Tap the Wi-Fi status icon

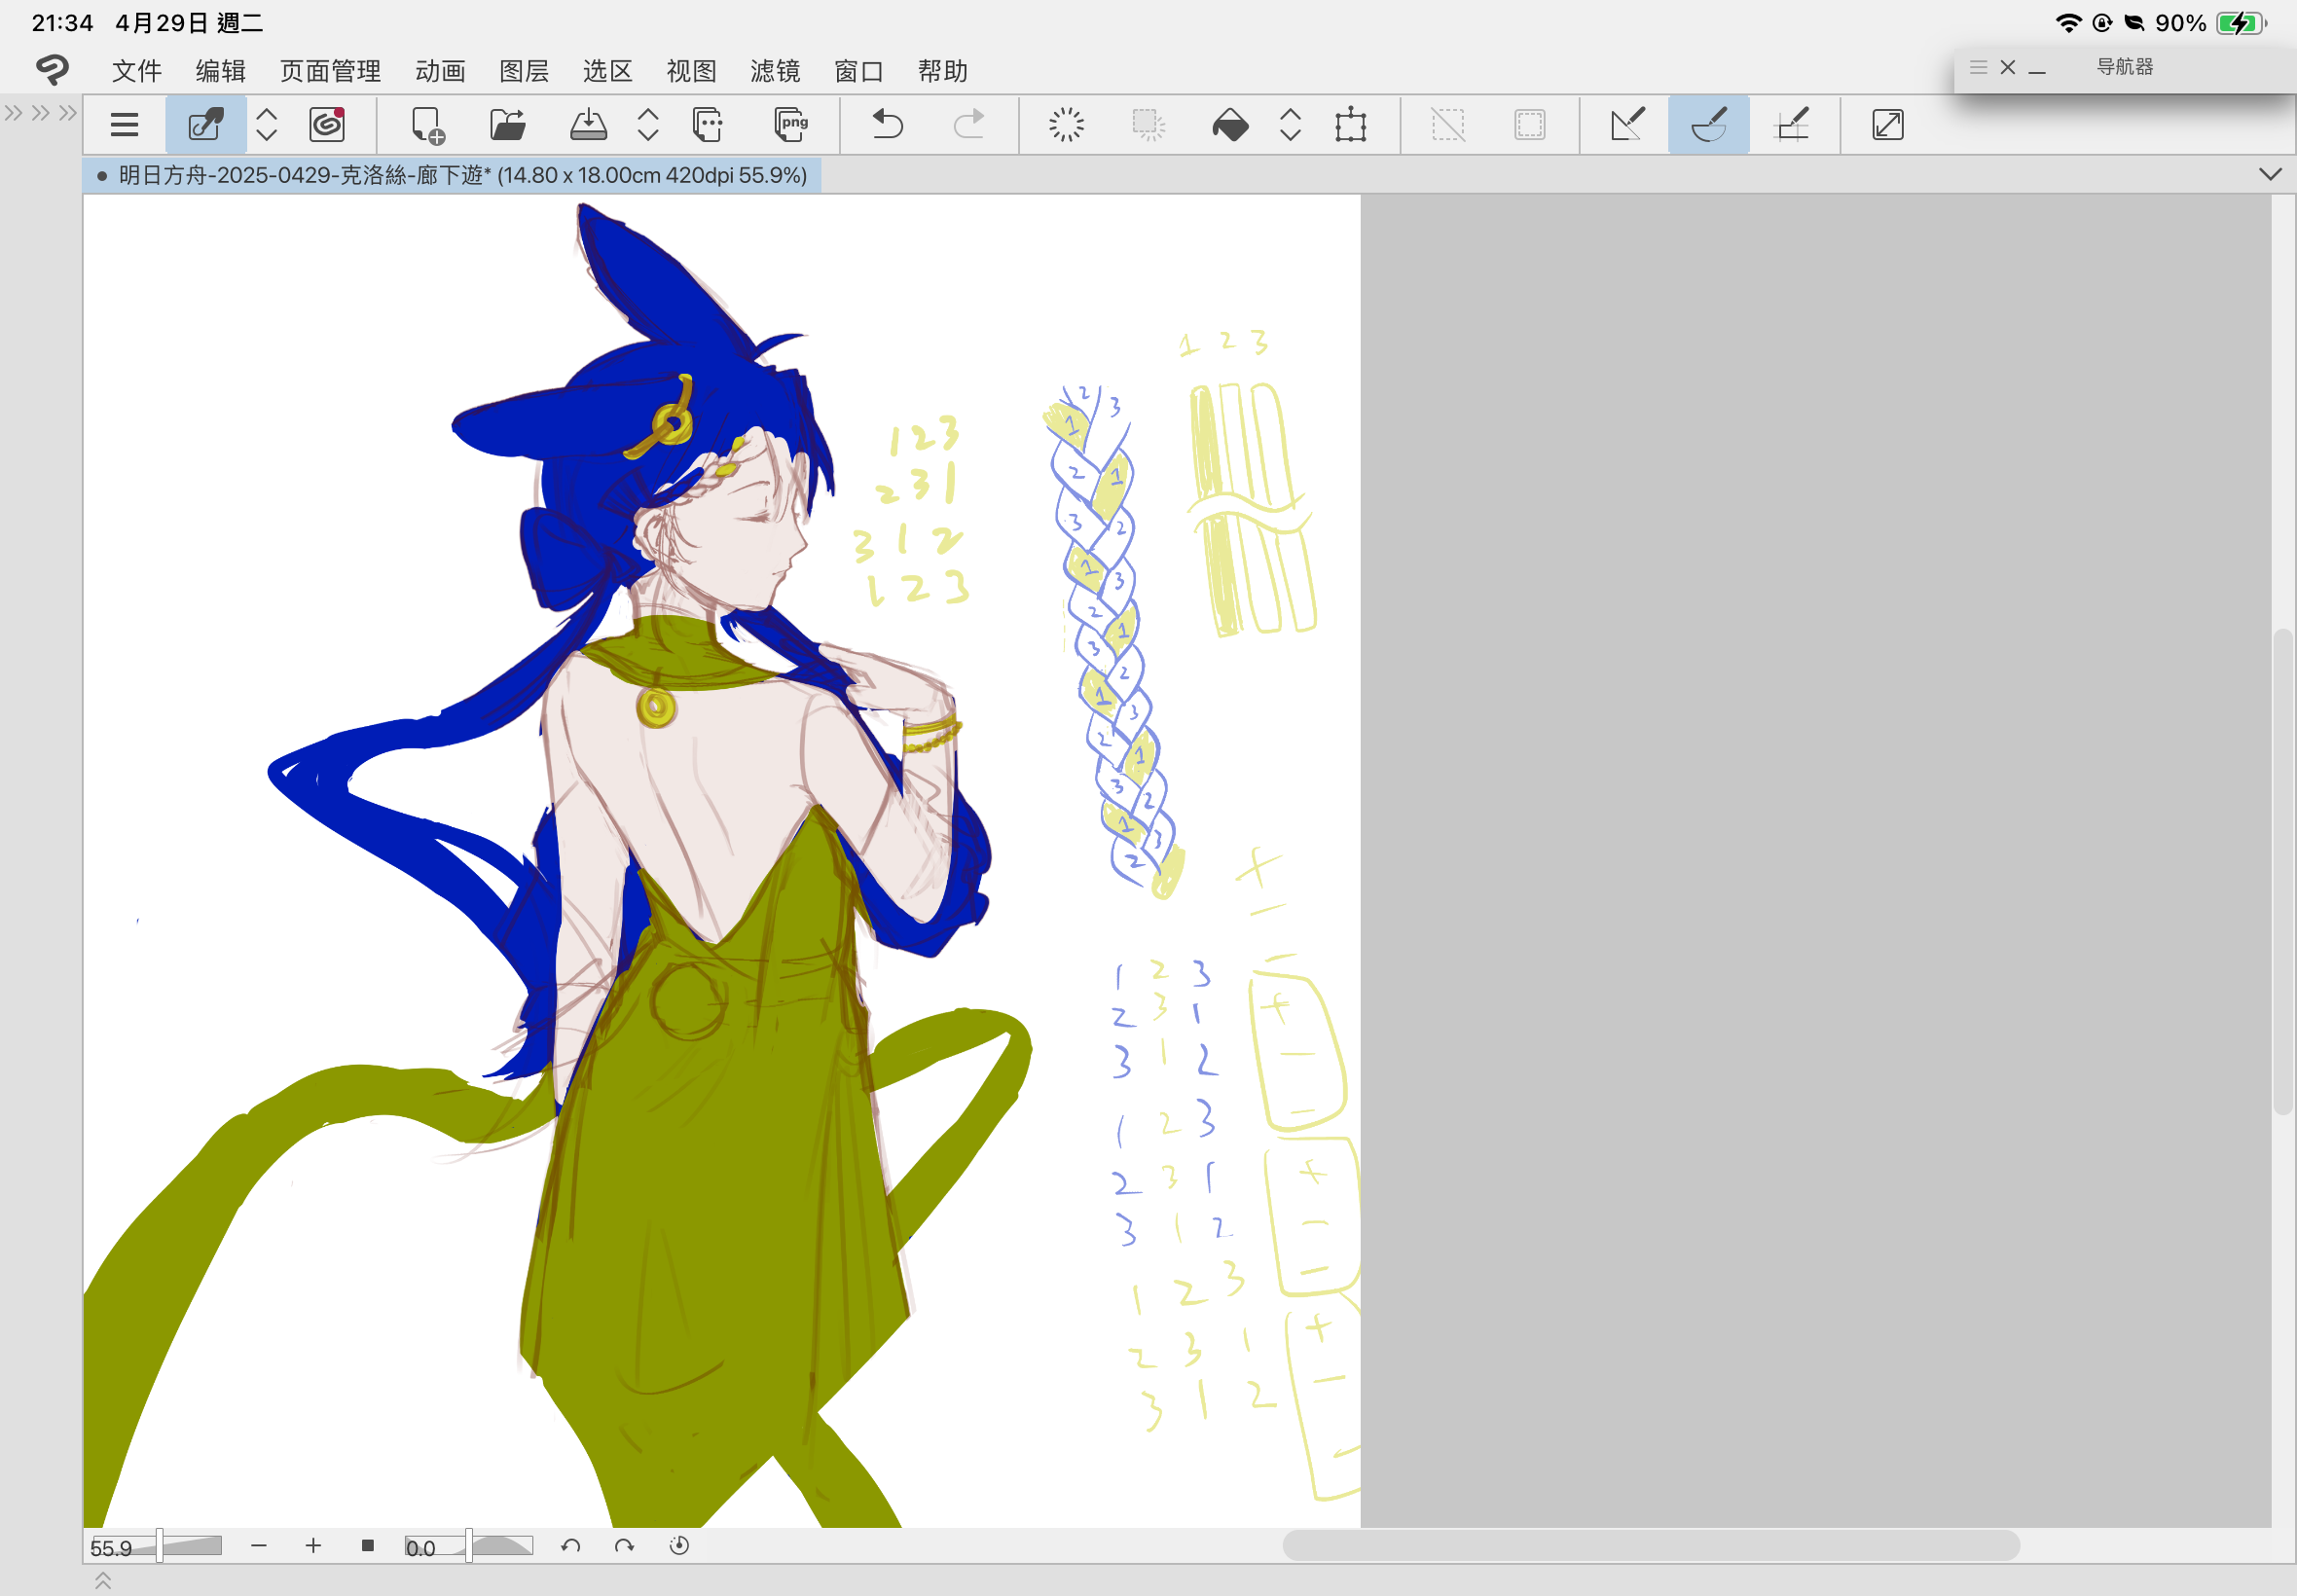click(x=2068, y=23)
